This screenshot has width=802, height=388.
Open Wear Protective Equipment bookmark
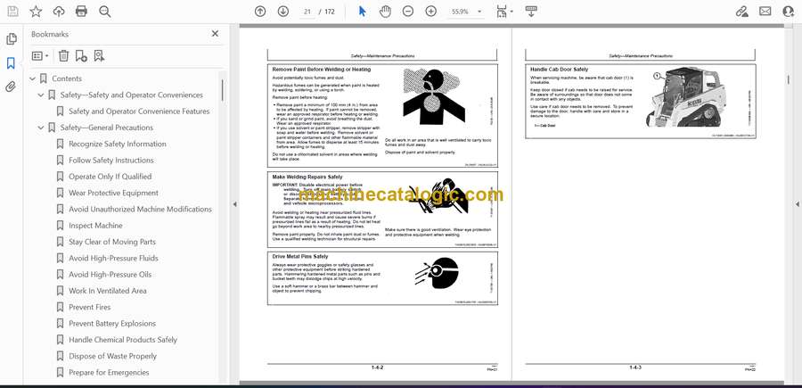click(x=113, y=193)
